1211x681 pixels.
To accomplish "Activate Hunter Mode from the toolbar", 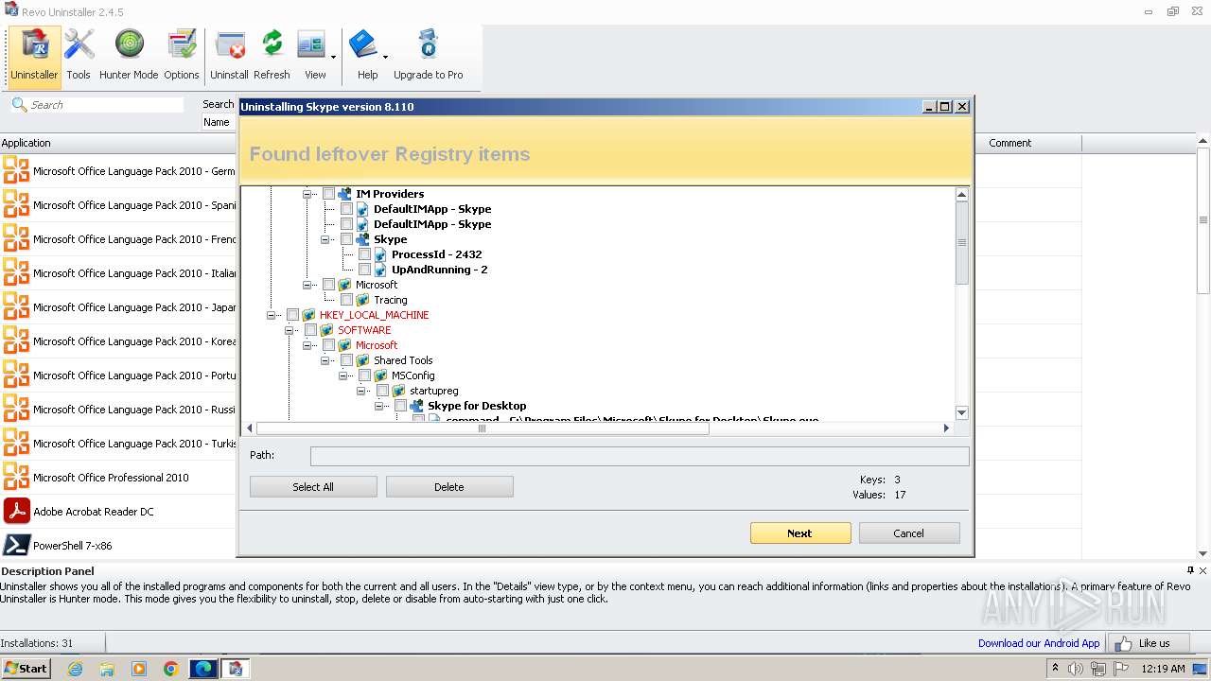I will point(129,56).
